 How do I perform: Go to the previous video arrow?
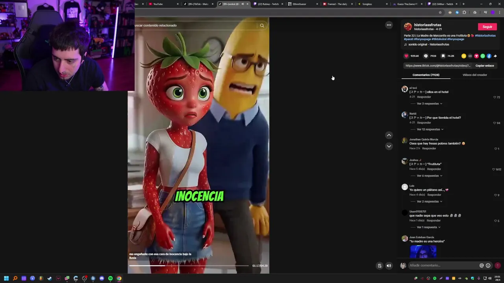[389, 135]
